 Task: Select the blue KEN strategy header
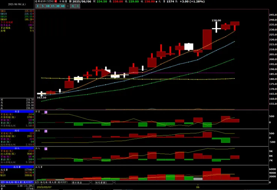tap(17, 182)
